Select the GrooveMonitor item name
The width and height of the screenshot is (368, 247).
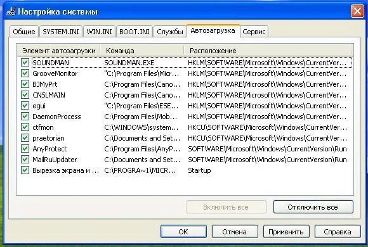55,73
